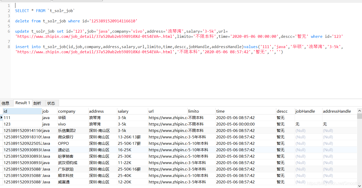Click the jobHandle (Null) cell in 微众银行 row
Image resolution: width=362 pixels, height=188 pixels.
click(308, 137)
